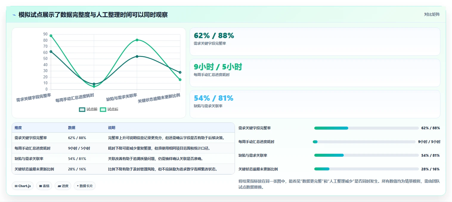
Task: Click the 每周手动汇总进度耗时 progress bar
Action: click(364, 142)
